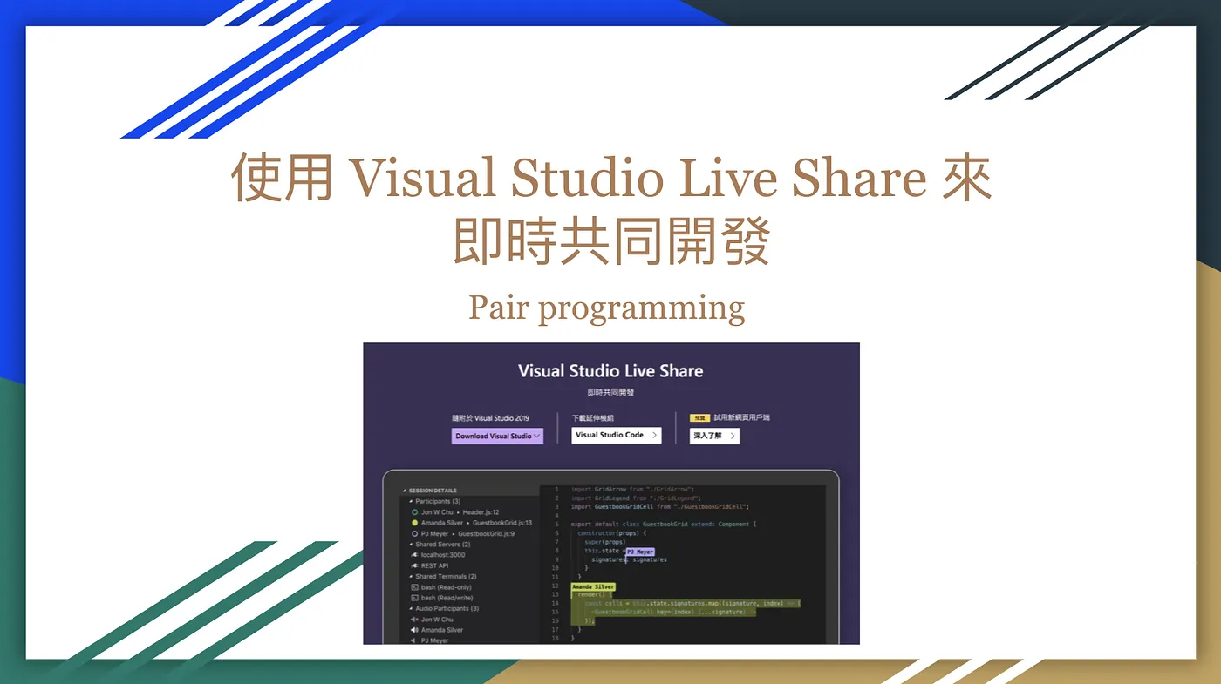
Task: Click PJ Meyer's participant status circle
Action: pos(414,534)
